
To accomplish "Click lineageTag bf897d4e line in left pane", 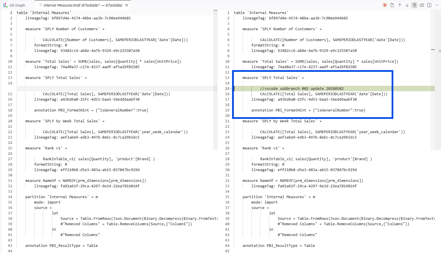I will pos(78,18).
